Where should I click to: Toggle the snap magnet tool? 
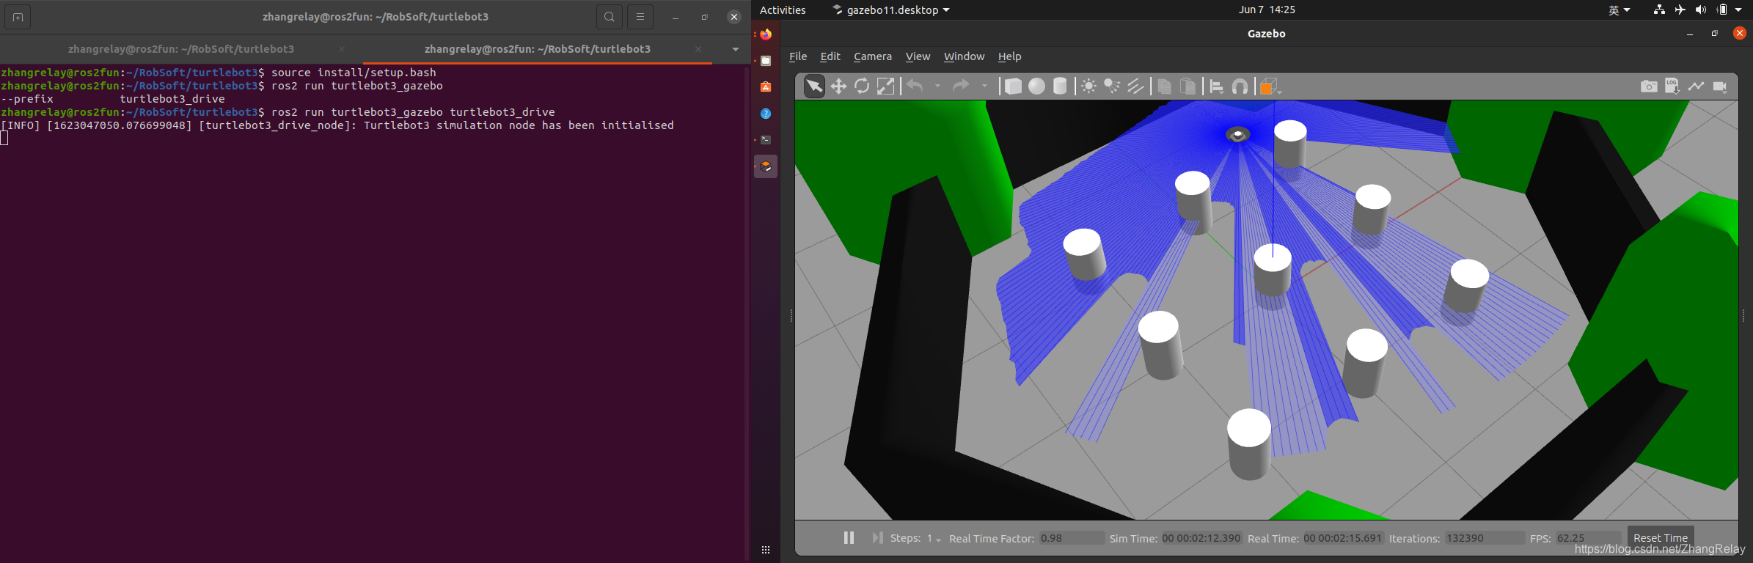1240,87
